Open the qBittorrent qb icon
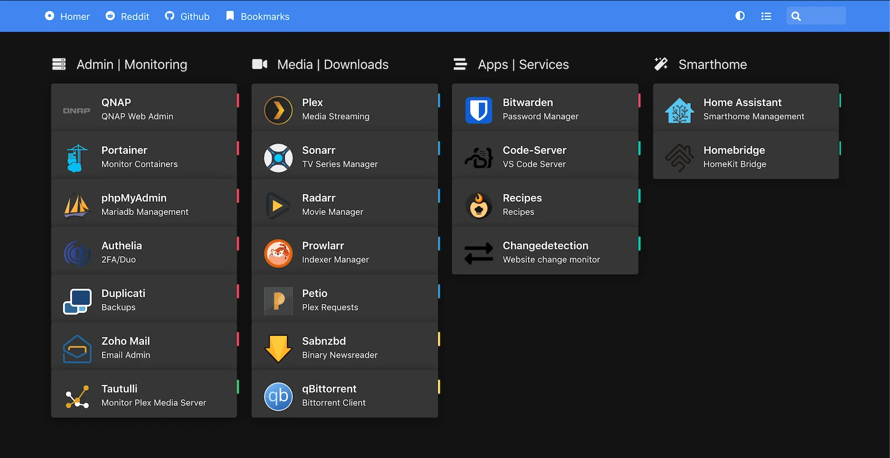The image size is (890, 458). point(278,397)
